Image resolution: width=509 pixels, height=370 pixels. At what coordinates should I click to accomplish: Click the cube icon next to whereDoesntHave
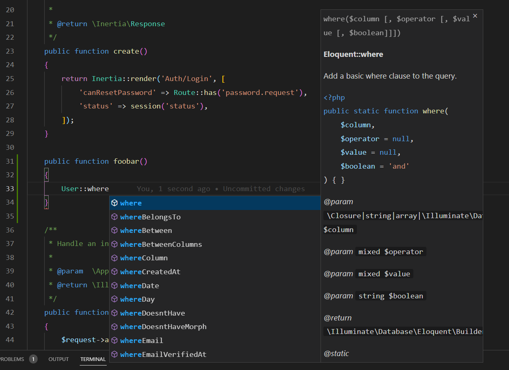[114, 313]
